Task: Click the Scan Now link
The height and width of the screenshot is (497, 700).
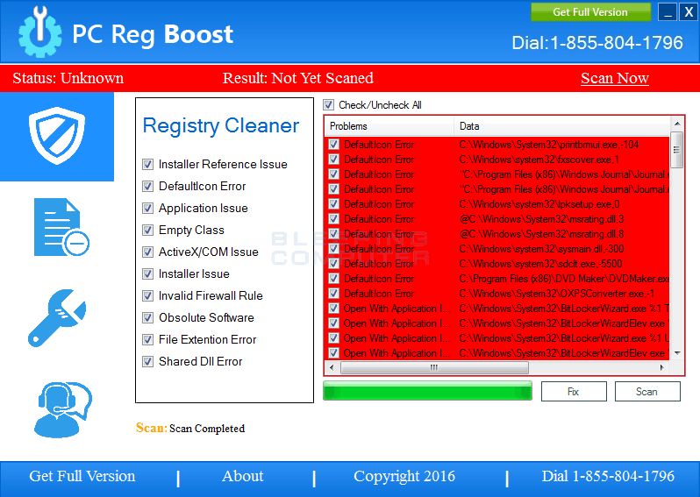Action: [x=614, y=78]
